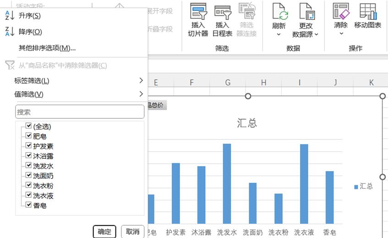Open the 更改数据源 dropdown arrow
Viewport: 388px width, 238px height.
tap(316, 34)
